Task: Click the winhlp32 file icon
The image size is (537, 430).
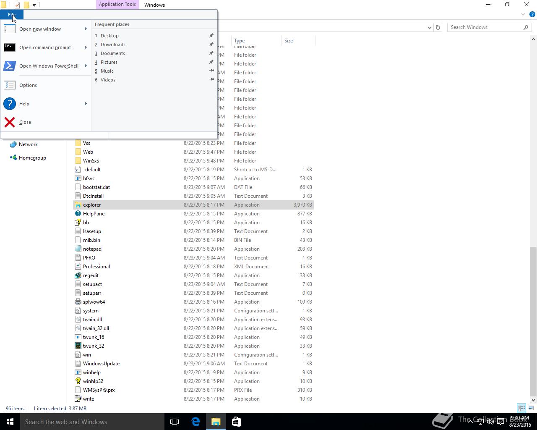Action: pyautogui.click(x=78, y=381)
